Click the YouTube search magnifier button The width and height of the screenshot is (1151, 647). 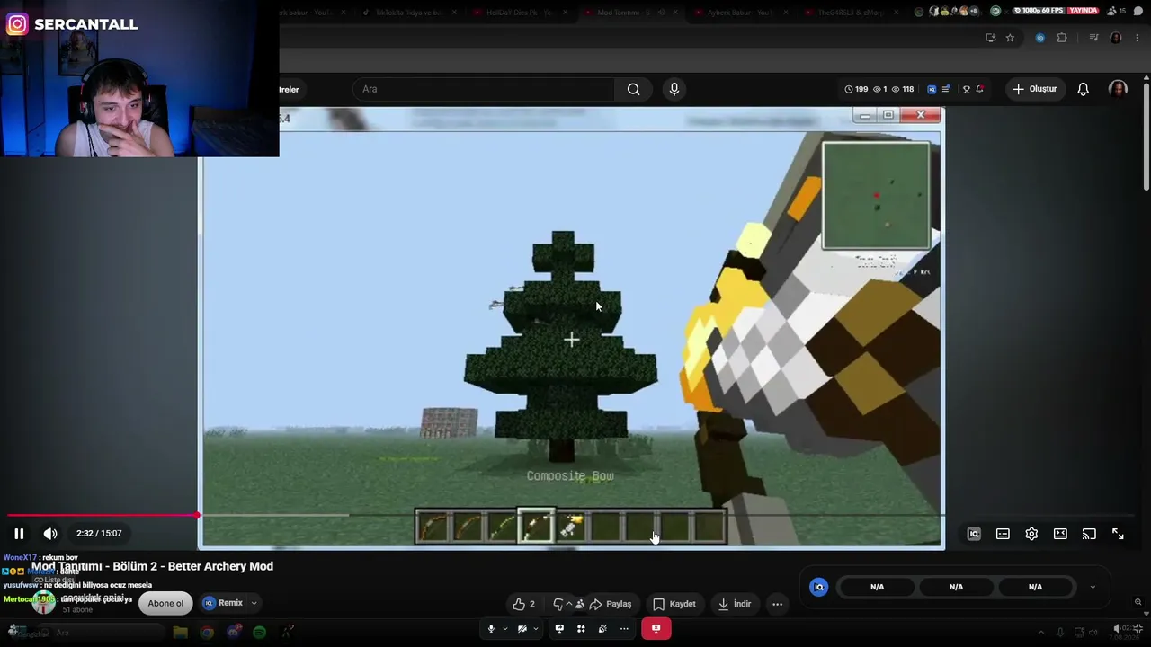click(x=634, y=89)
